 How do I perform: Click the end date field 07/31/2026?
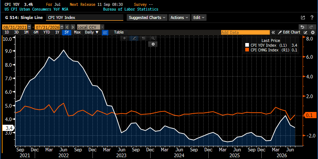pyautogui.click(x=47, y=27)
